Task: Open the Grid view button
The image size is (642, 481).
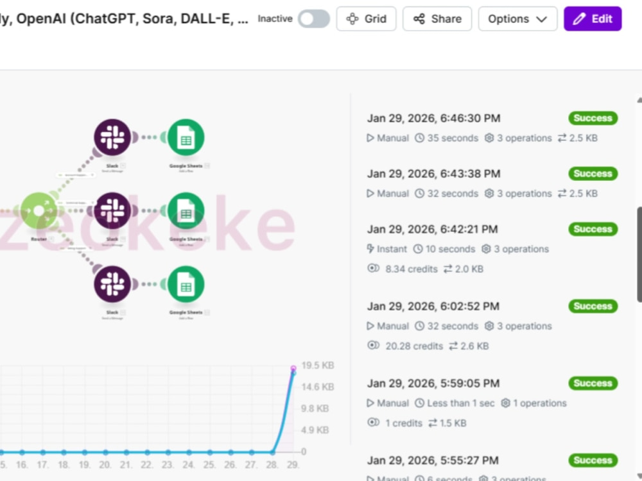Action: [x=366, y=19]
